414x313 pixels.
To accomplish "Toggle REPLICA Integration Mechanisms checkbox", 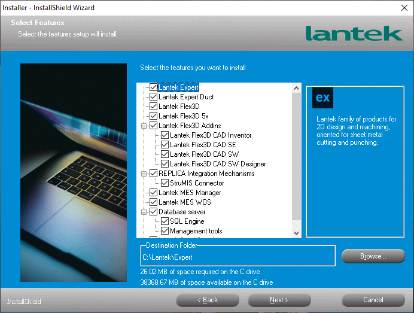I will [153, 174].
